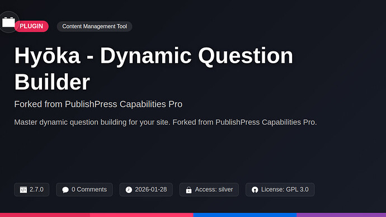Select the Content Management Tool tag
Image resolution: width=386 pixels, height=217 pixels.
[95, 26]
